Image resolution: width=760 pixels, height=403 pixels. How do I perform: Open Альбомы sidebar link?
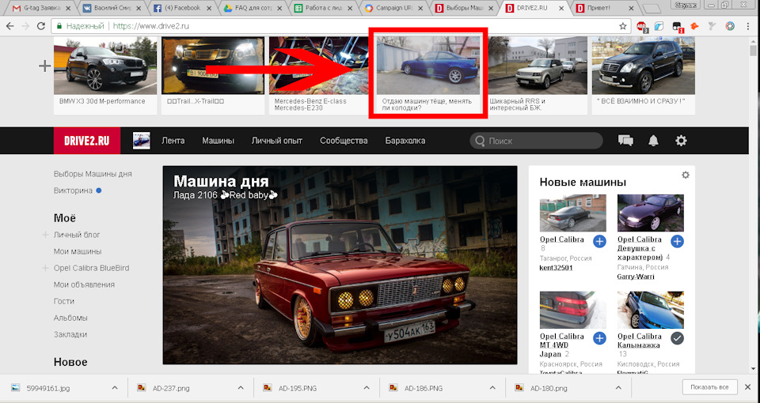pos(70,318)
